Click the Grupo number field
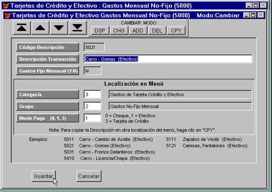272x192 pixels. pyautogui.click(x=92, y=106)
